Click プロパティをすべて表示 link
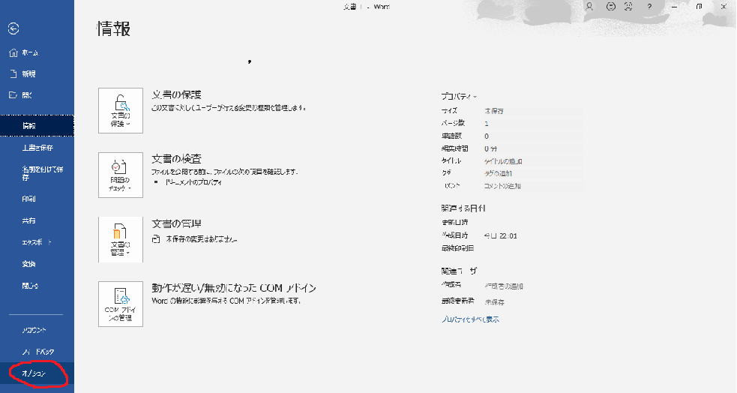Viewport: 737px width, 393px height. coord(470,319)
